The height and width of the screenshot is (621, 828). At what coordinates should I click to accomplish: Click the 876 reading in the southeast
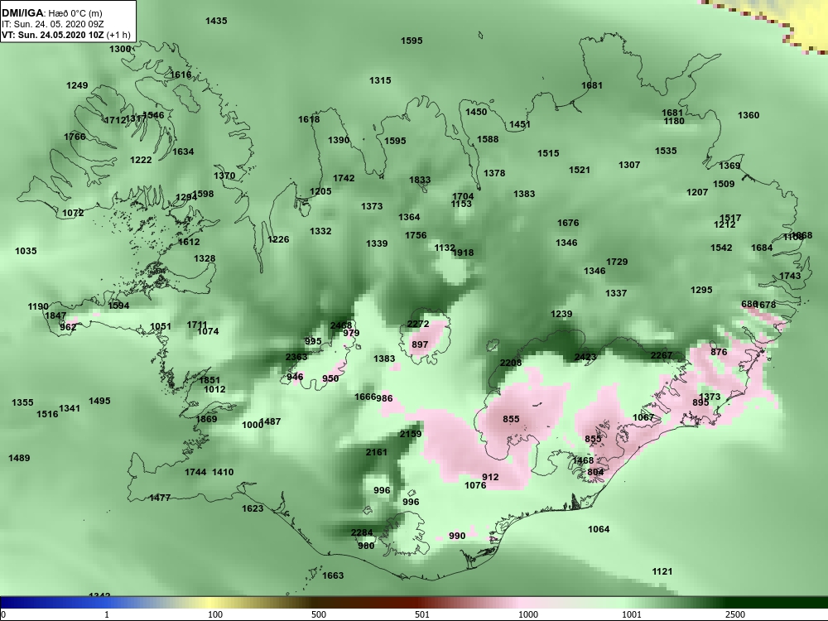tap(720, 352)
